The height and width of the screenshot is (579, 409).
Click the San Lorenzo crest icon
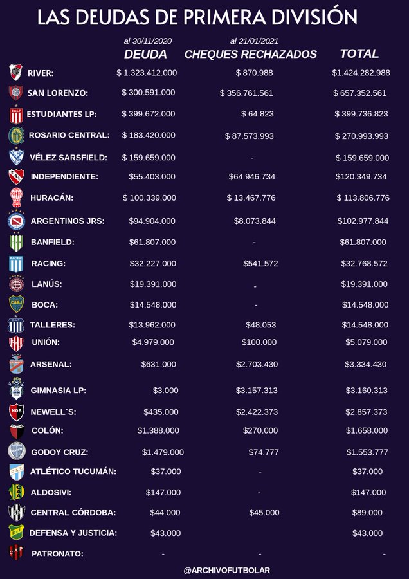15,93
